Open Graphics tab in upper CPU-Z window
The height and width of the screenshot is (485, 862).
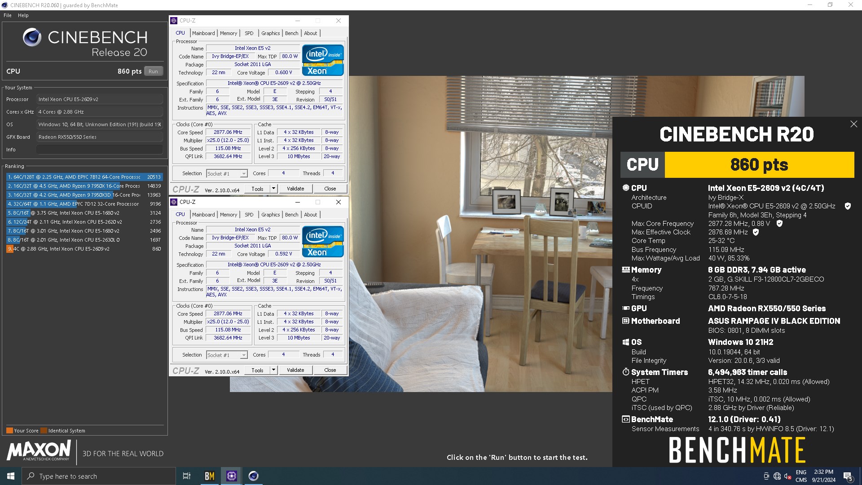click(x=271, y=33)
